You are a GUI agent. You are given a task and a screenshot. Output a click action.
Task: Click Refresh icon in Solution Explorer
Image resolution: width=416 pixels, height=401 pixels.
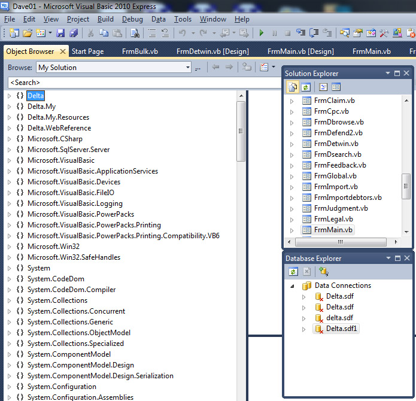tap(306, 87)
